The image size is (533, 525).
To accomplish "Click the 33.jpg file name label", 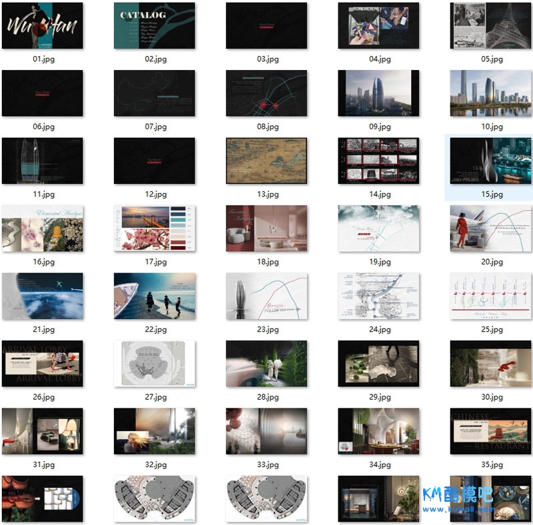I will pos(267,465).
